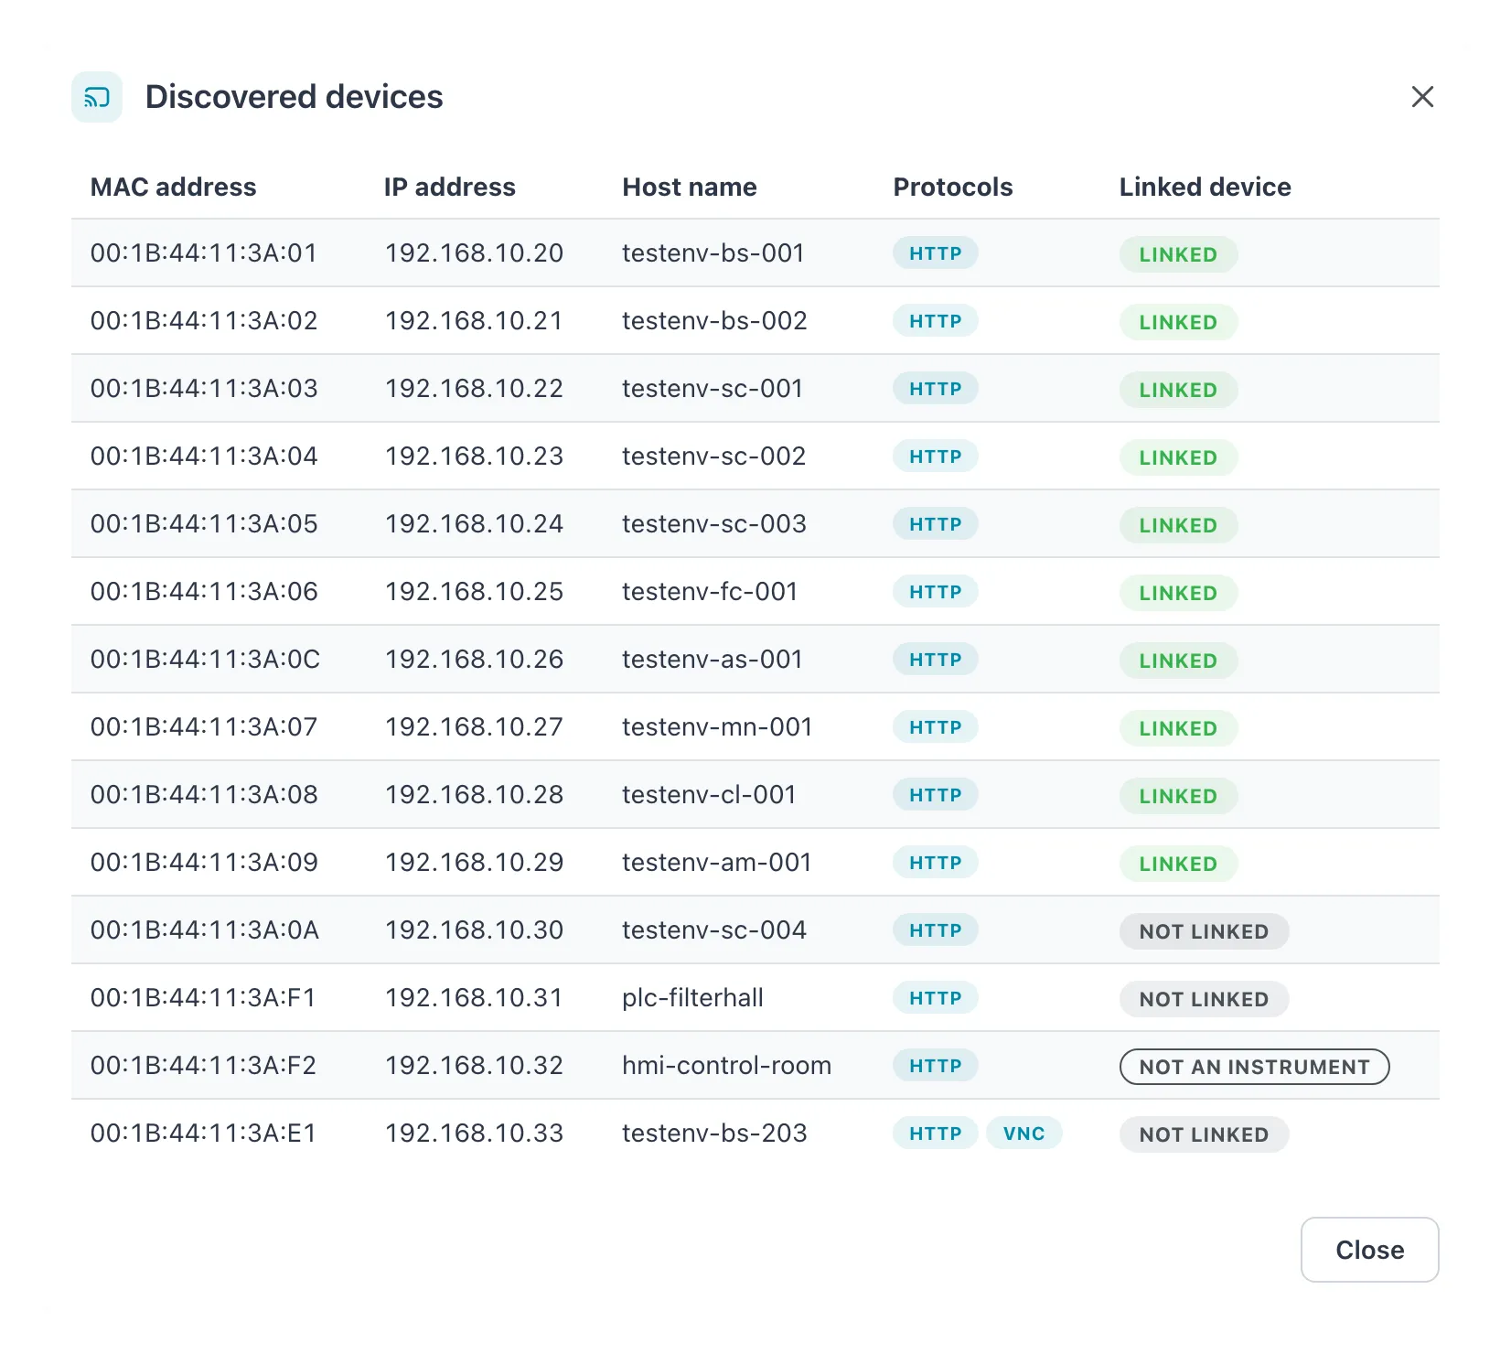
Task: Click host name hmi-control-room
Action: point(727,1065)
